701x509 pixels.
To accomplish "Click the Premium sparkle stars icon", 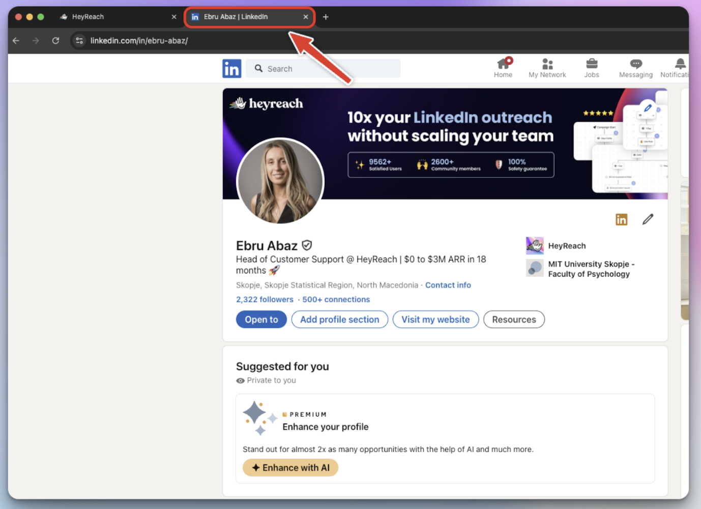I will click(260, 418).
